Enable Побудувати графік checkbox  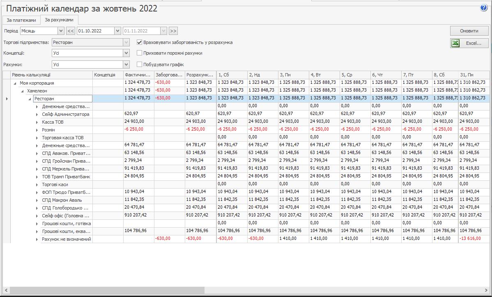click(x=140, y=64)
